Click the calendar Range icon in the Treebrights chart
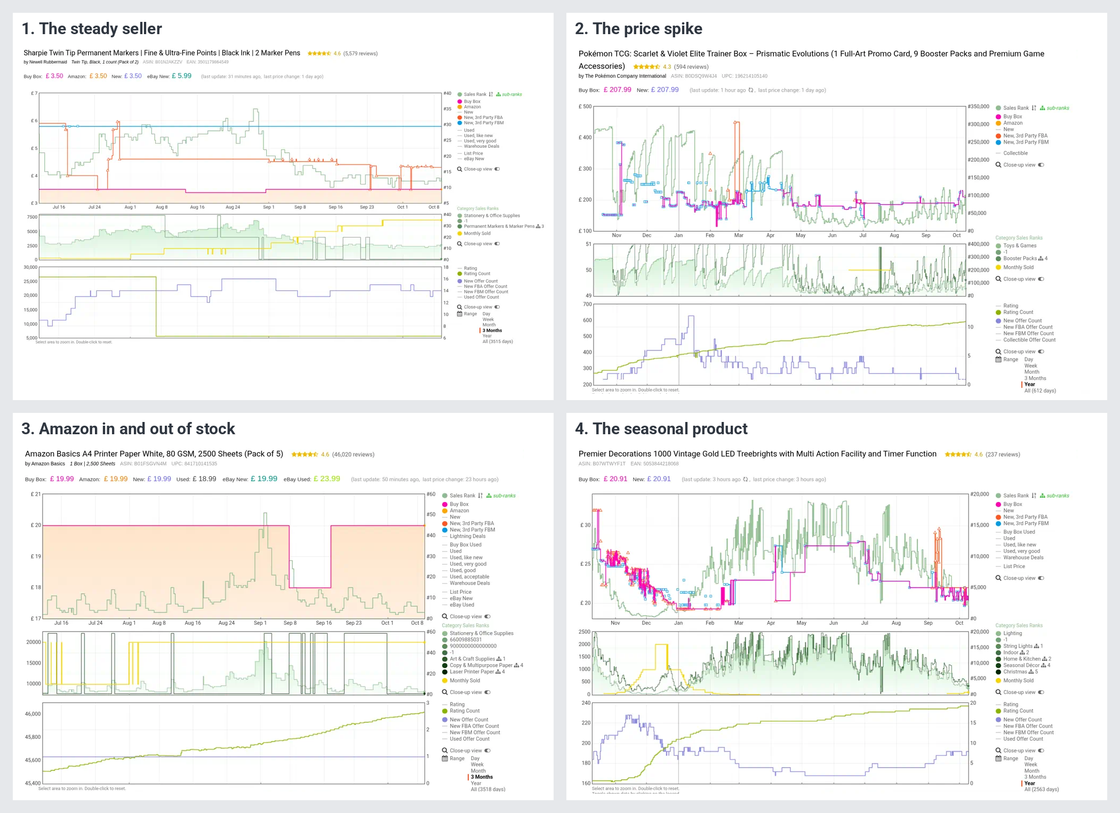This screenshot has height=813, width=1120. point(998,758)
